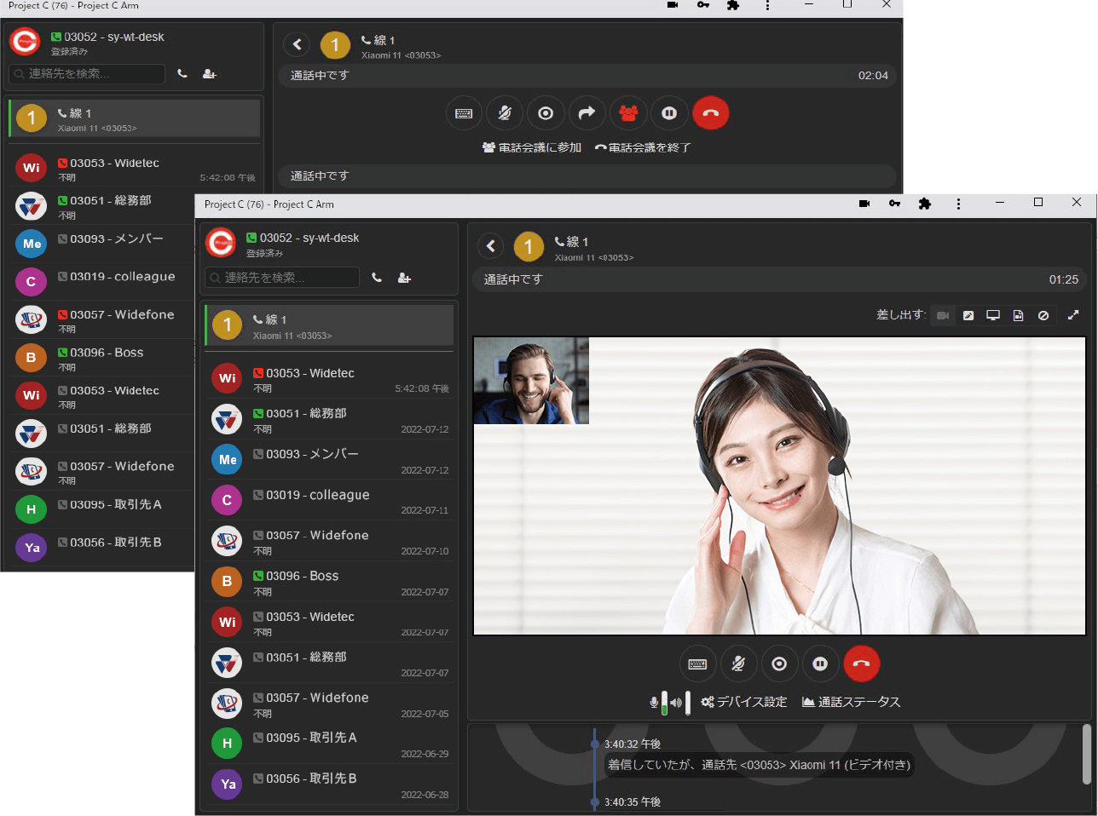The height and width of the screenshot is (816, 1098).
Task: Open 03051 - 総務部 dated 2022-07-12
Action: pos(329,421)
